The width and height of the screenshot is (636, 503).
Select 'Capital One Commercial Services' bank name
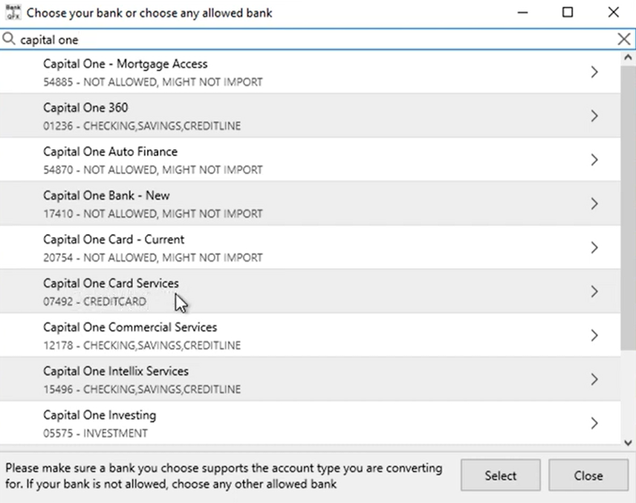130,327
